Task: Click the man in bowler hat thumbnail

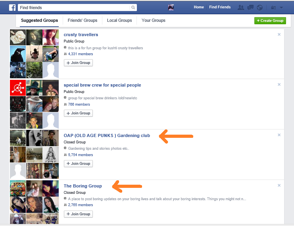Action: click(51, 138)
